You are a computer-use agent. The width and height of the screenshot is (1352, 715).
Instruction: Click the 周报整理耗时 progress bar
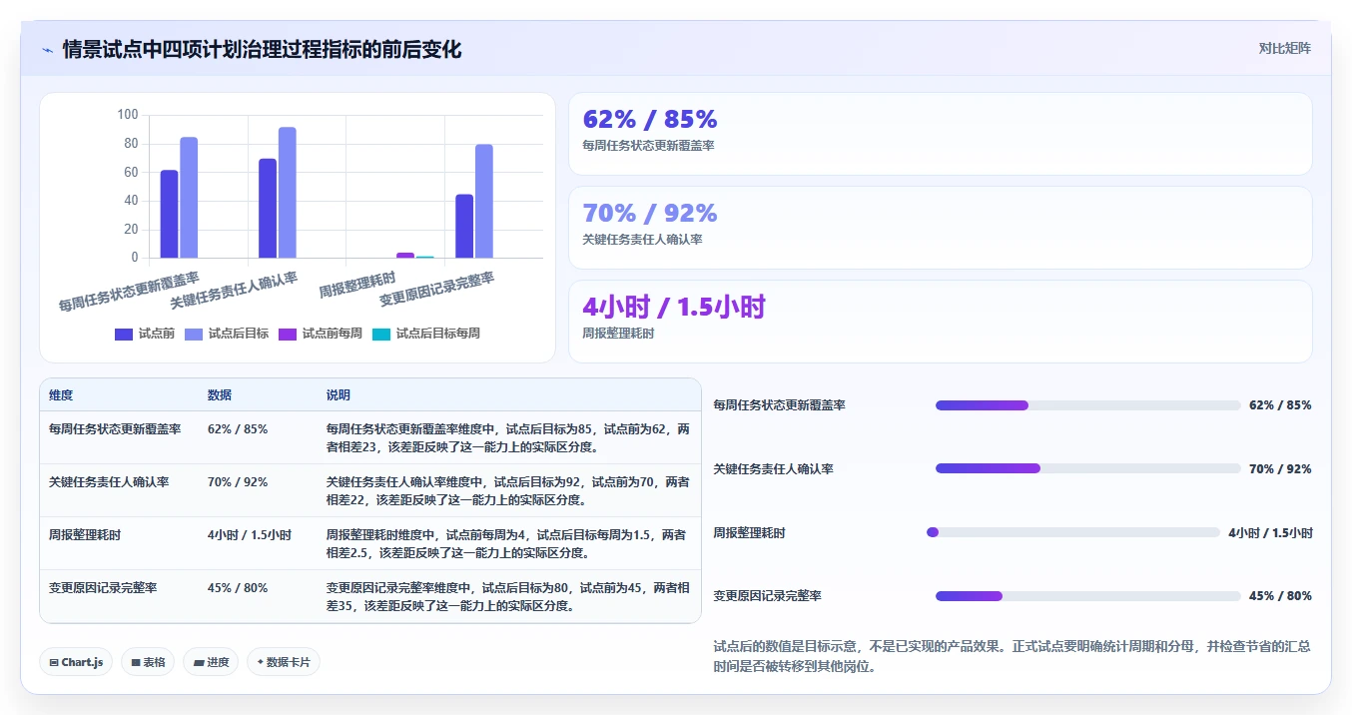point(1073,532)
